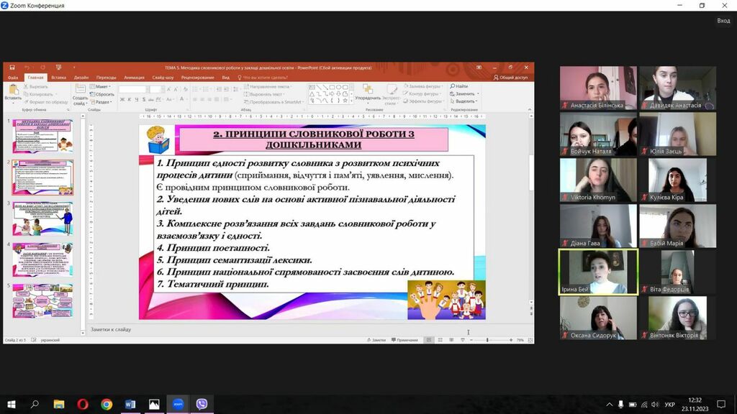Image resolution: width=737 pixels, height=414 pixels.
Task: Switch to the Анимация ribbon tab
Action: 134,78
